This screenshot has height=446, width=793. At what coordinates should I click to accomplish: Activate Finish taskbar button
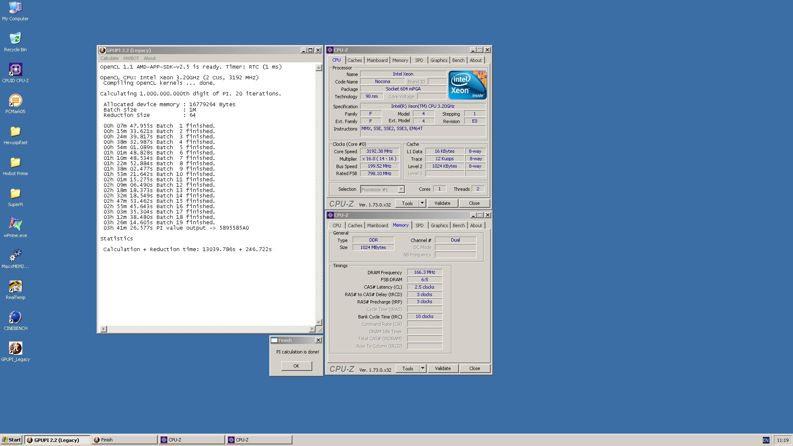[124, 440]
